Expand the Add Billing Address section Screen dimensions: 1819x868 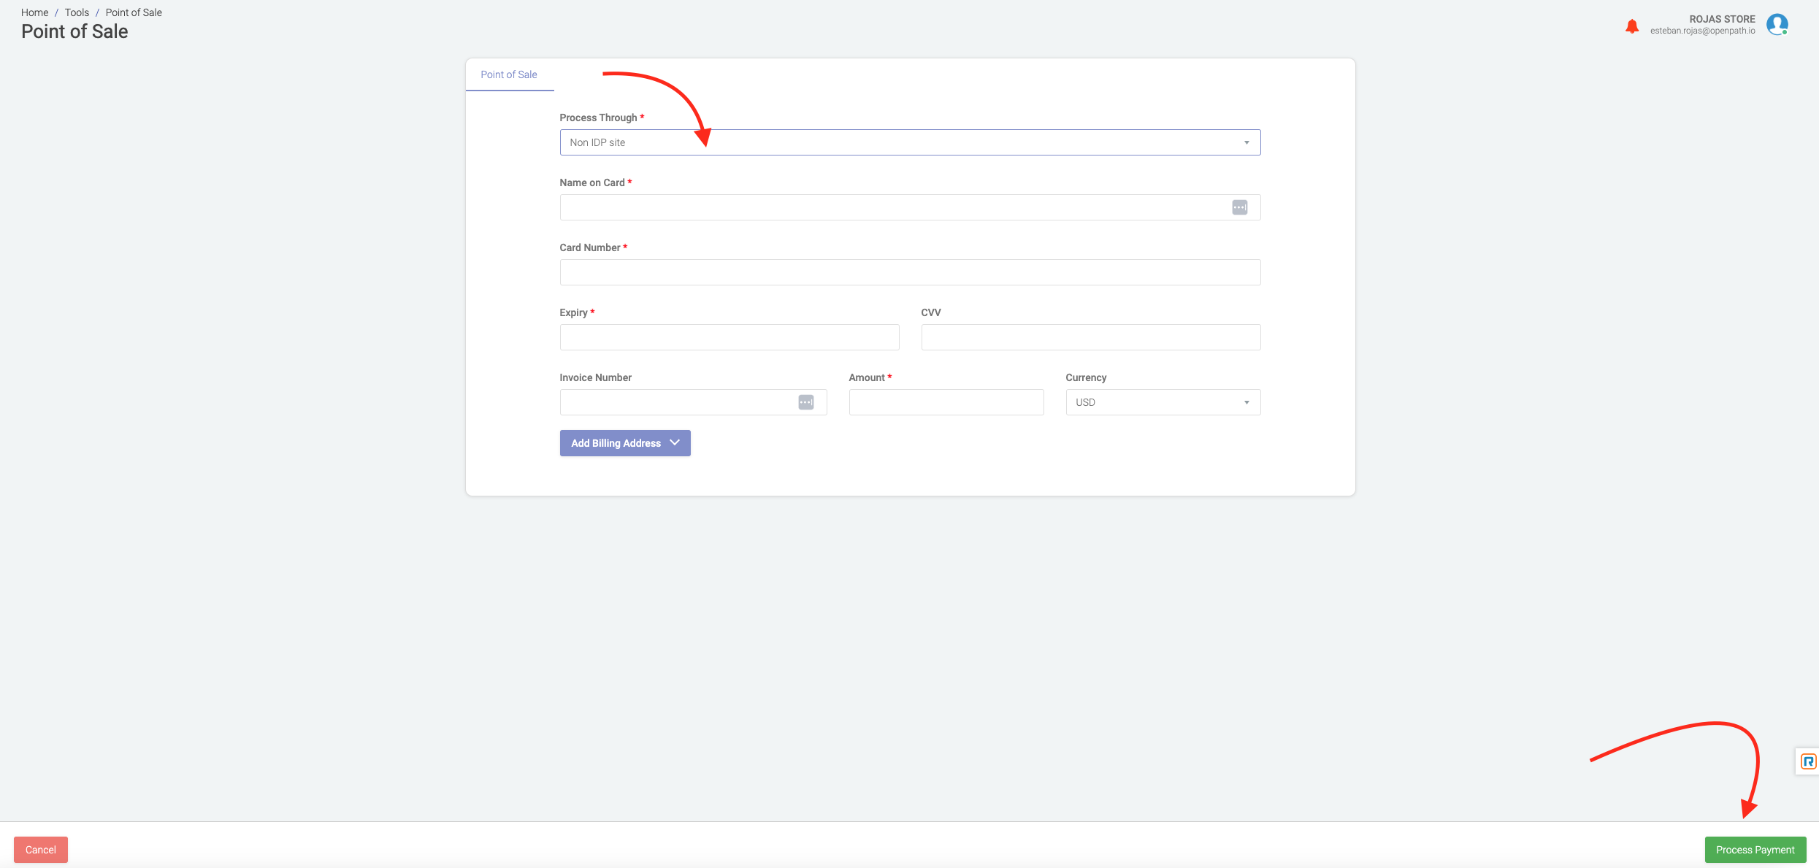[616, 443]
